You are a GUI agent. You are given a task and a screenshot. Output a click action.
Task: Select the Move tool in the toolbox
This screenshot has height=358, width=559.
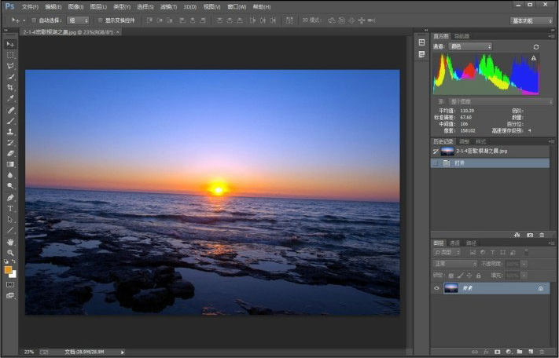(10, 44)
